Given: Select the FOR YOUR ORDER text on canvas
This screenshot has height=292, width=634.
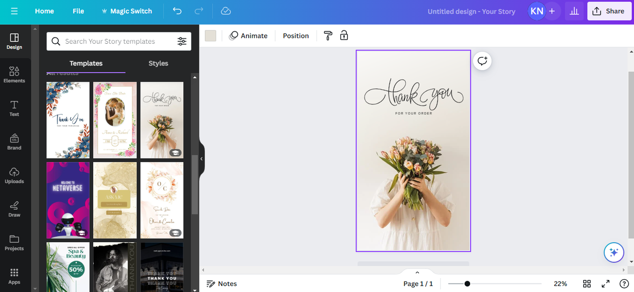Looking at the screenshot, I should coord(413,113).
